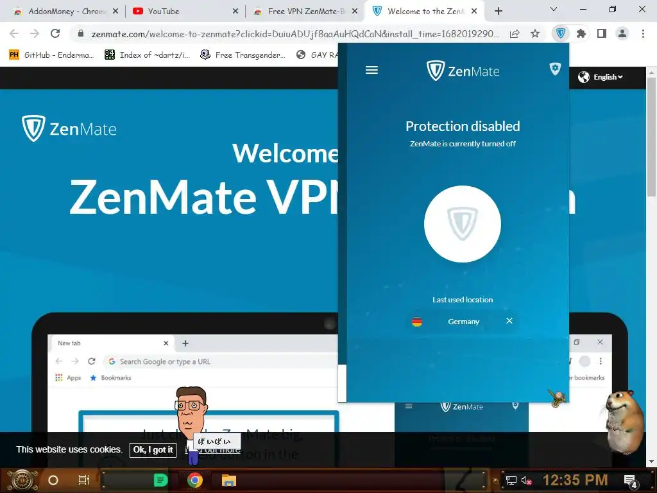Open ZenMate settings shield-gear icon in popup
The width and height of the screenshot is (657, 493).
[x=555, y=69]
